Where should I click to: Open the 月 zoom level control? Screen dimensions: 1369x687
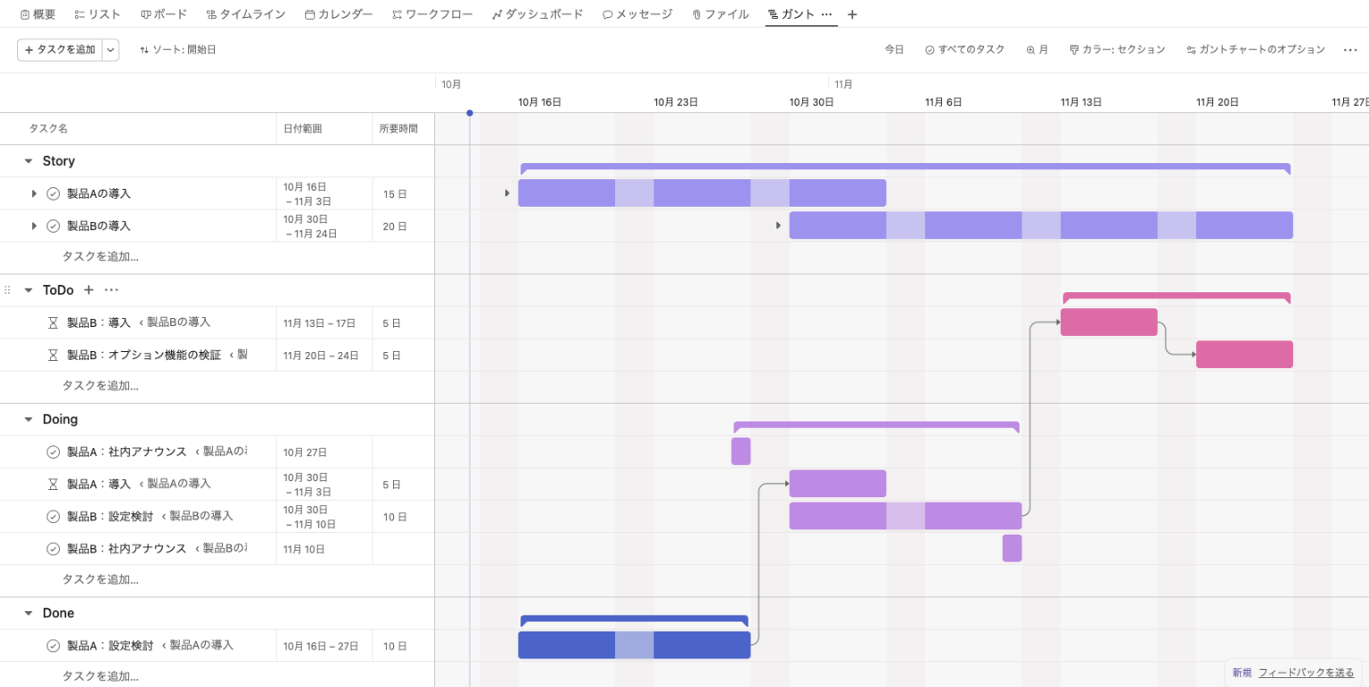click(x=1037, y=50)
